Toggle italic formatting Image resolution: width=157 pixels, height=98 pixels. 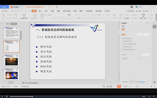(57, 18)
